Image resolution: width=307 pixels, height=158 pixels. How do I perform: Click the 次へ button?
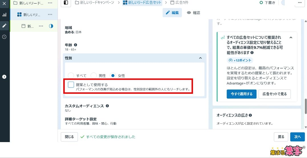click(297, 137)
